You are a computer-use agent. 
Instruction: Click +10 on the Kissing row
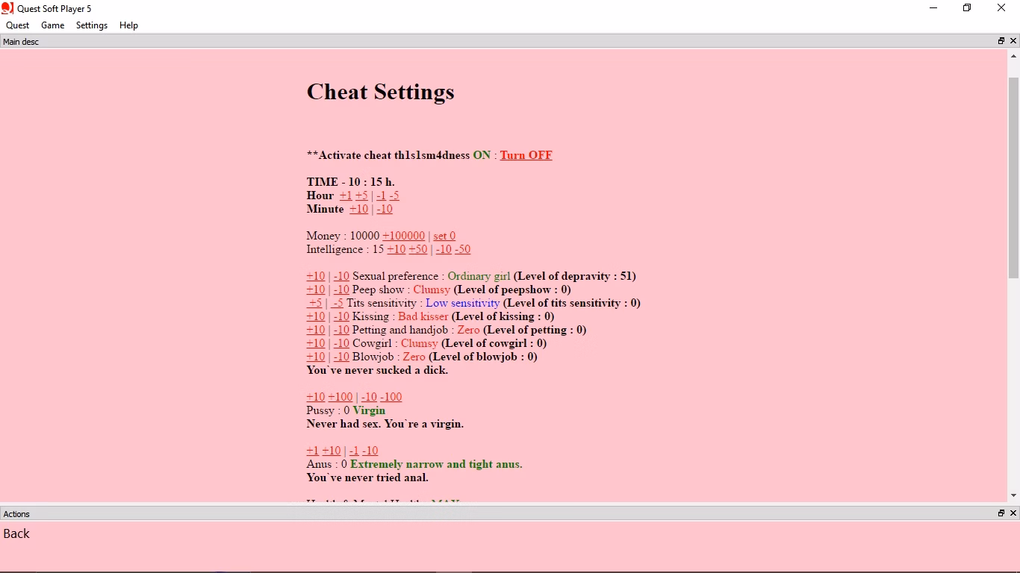tap(316, 316)
